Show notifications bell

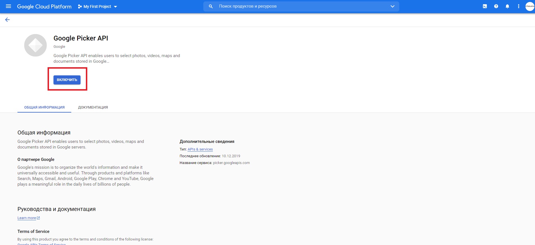[x=507, y=6]
